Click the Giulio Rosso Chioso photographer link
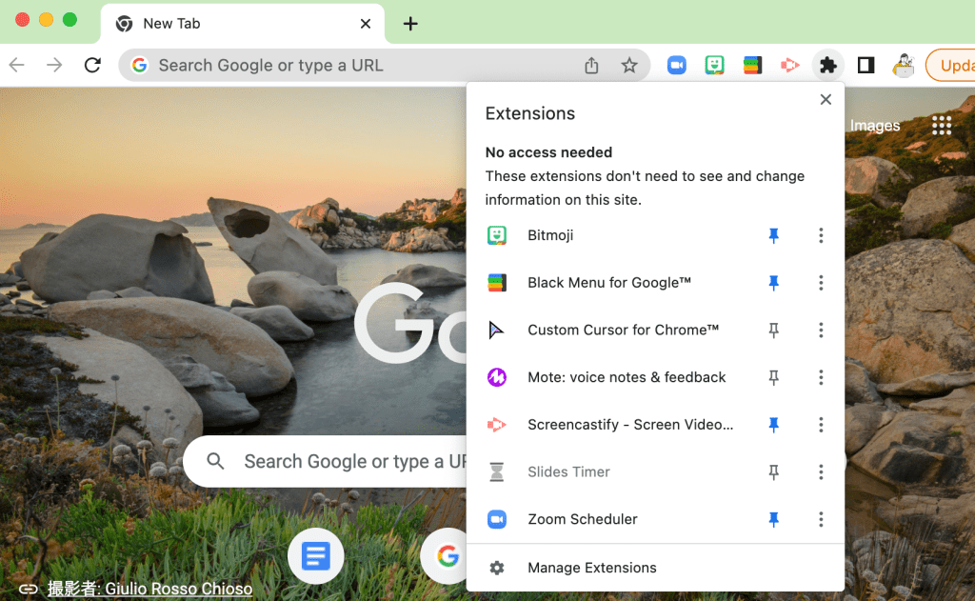 point(178,589)
